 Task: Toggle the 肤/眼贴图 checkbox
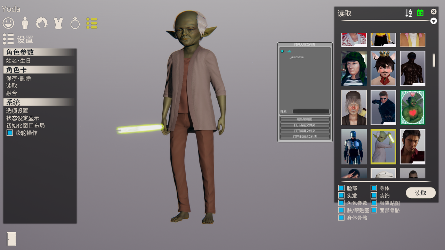pyautogui.click(x=341, y=210)
